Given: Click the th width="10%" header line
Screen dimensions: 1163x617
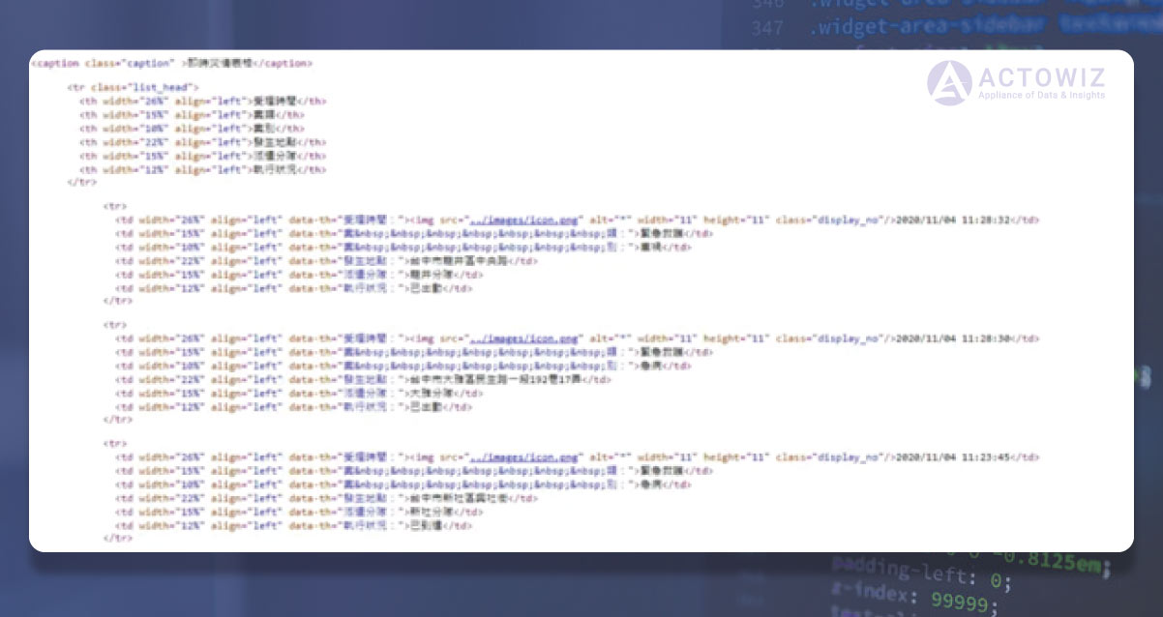Looking at the screenshot, I should [x=192, y=128].
